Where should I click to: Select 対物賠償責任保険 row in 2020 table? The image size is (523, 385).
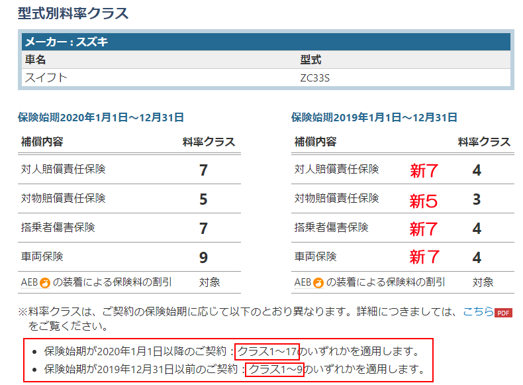click(129, 199)
